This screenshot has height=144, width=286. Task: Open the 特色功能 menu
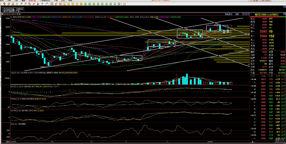(32, 1)
